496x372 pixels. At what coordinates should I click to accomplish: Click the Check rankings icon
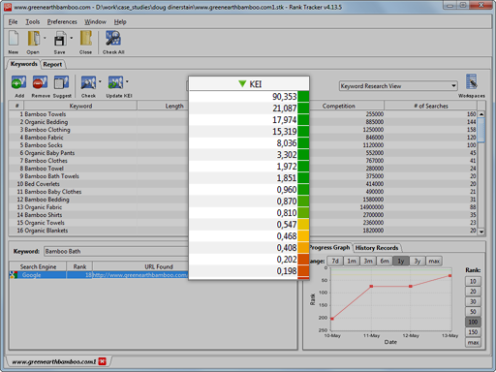pyautogui.click(x=88, y=82)
